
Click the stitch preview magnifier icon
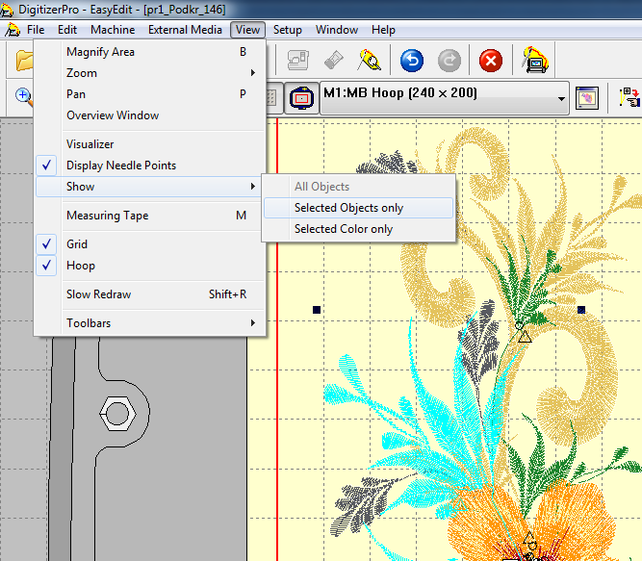[x=370, y=62]
